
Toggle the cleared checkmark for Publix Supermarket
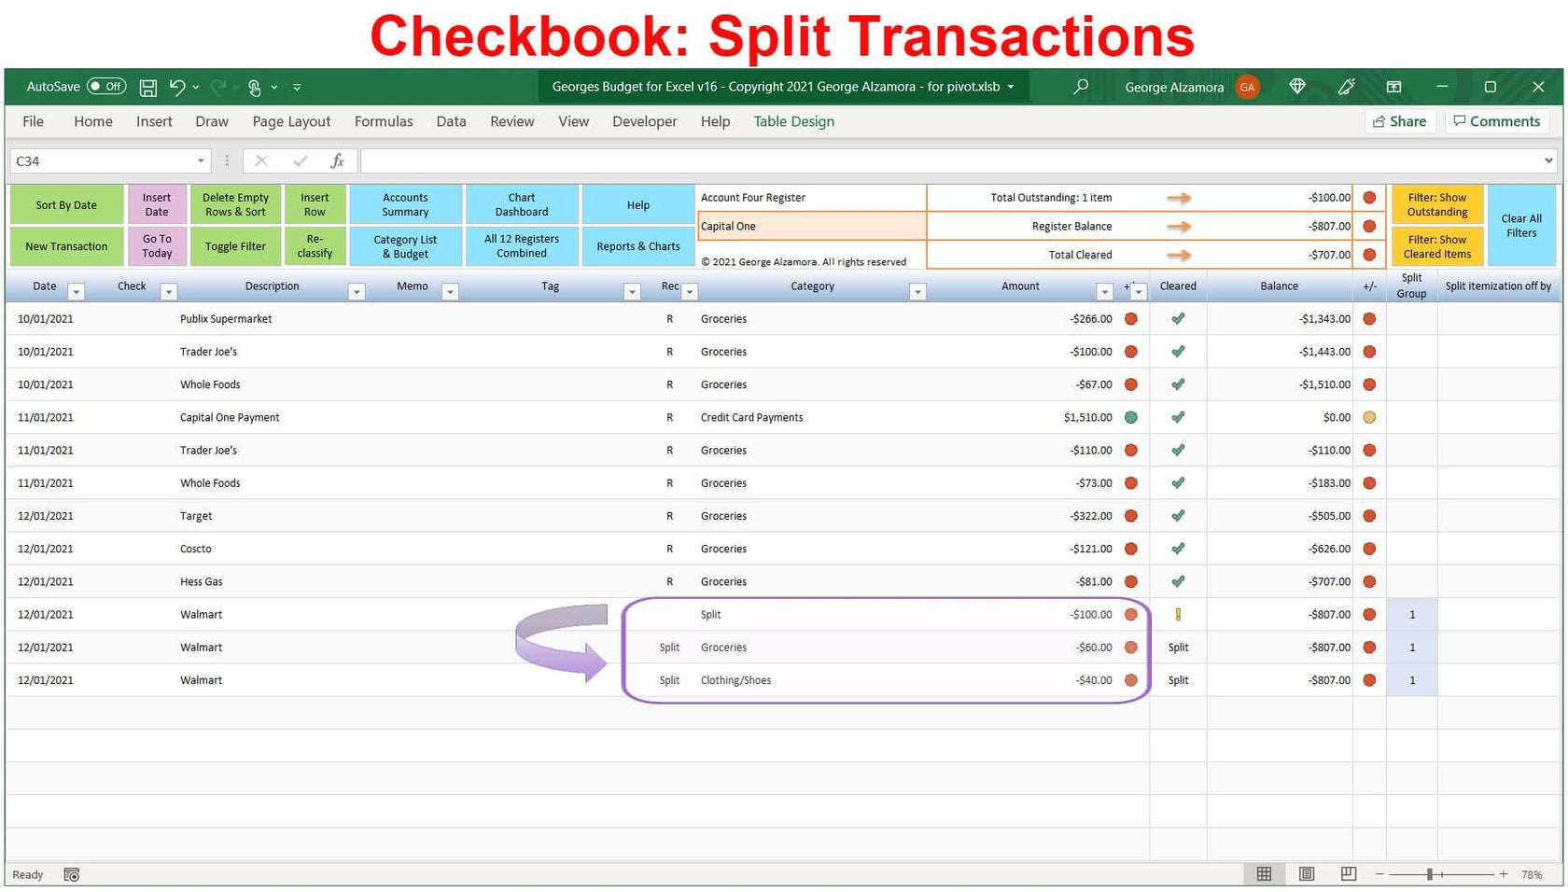(1177, 318)
